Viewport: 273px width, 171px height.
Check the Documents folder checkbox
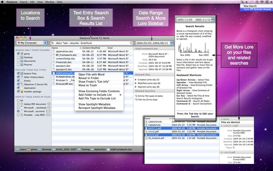[x=18, y=61]
